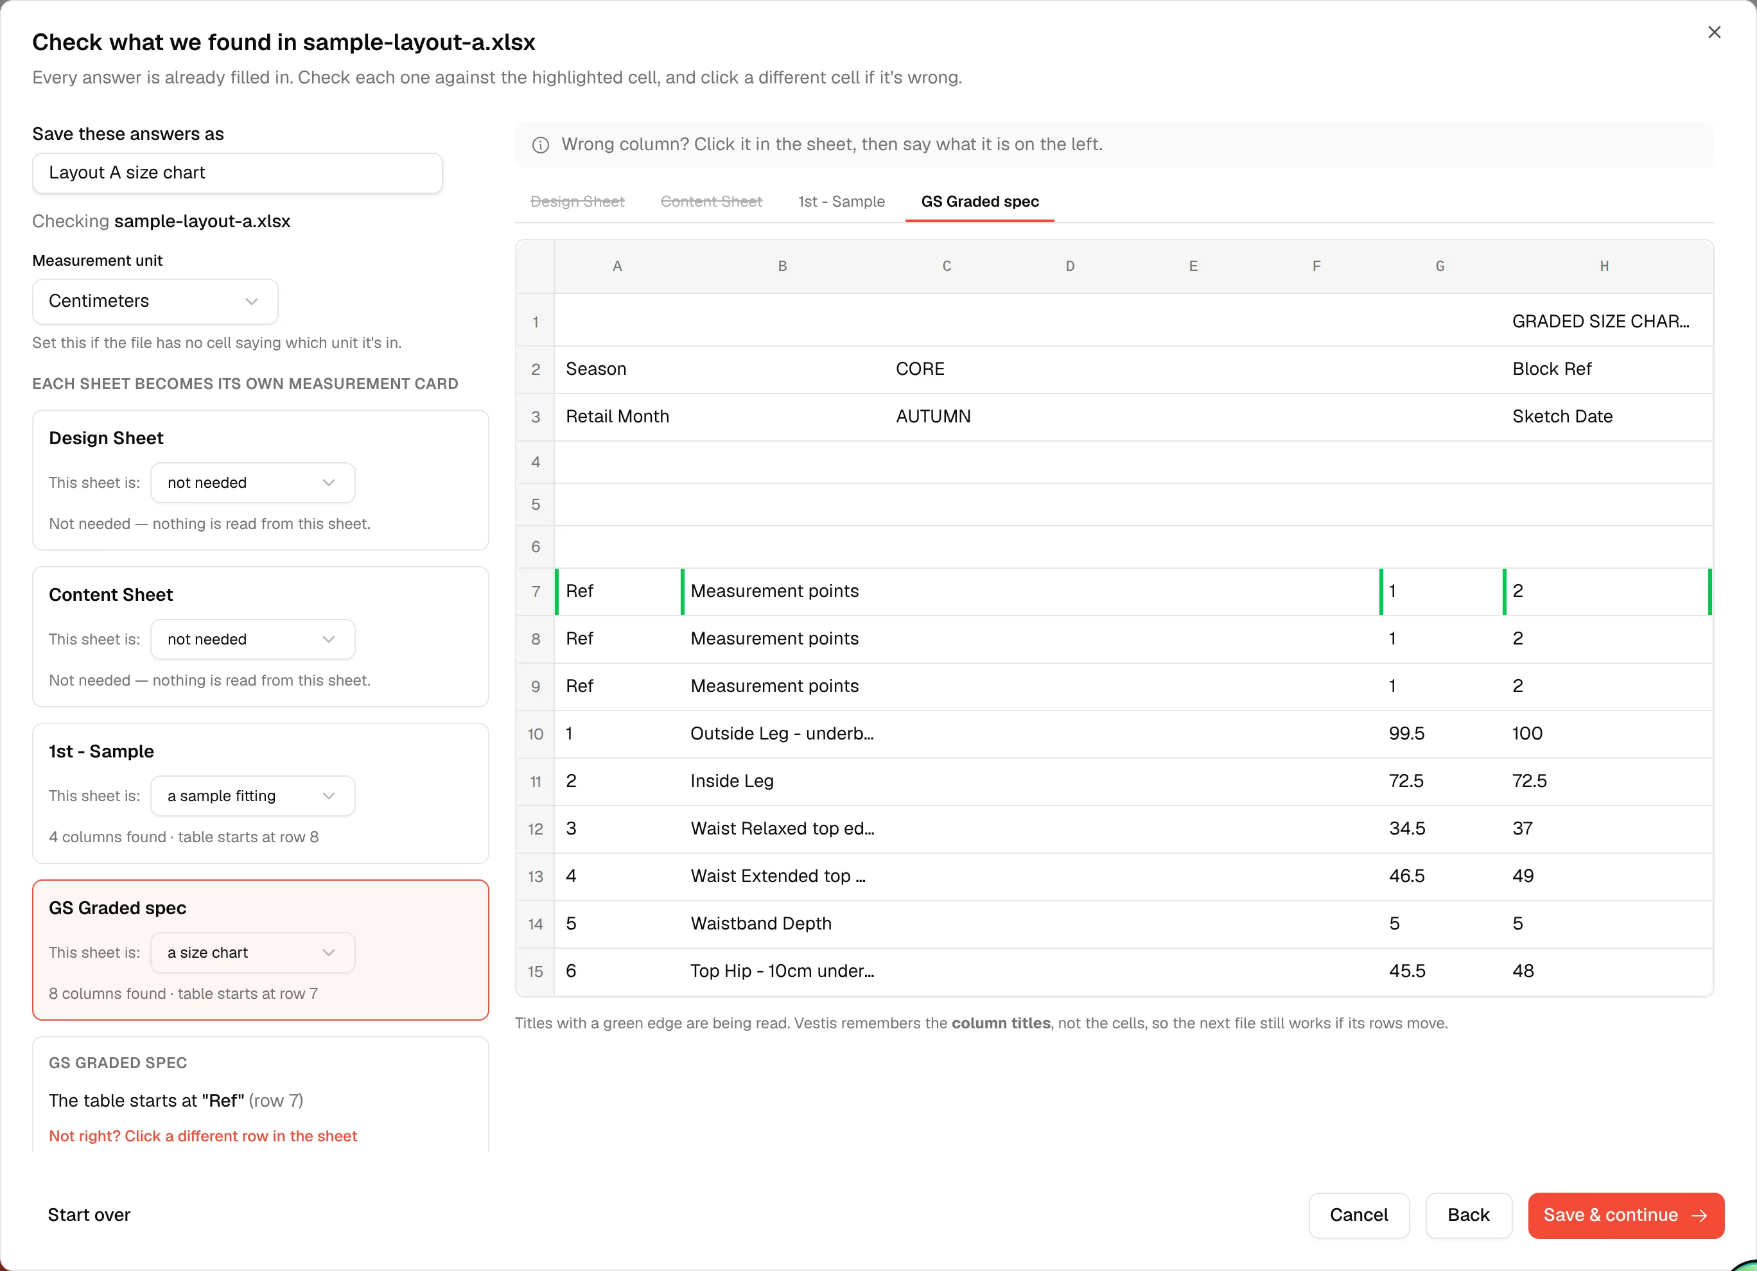Edit the 'Layout A size chart' name field
This screenshot has width=1757, height=1271.
click(x=237, y=173)
